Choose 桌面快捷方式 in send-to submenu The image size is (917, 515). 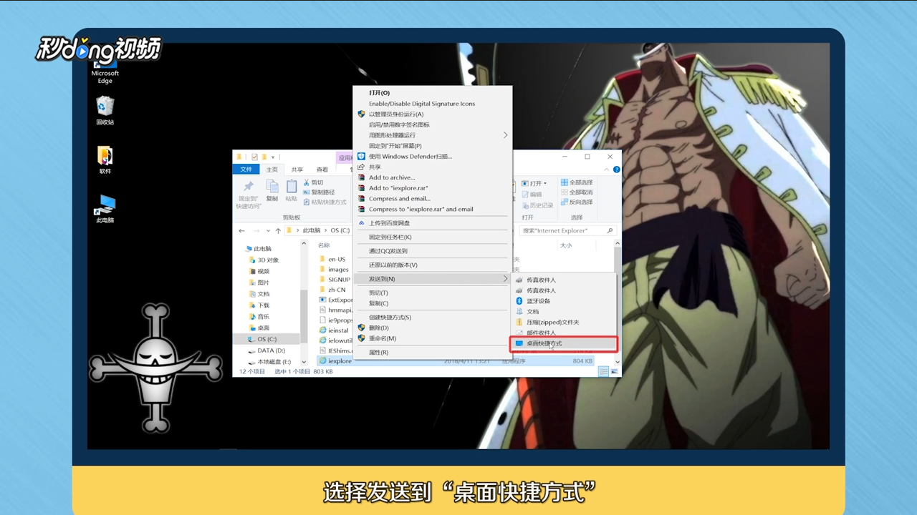(x=563, y=343)
